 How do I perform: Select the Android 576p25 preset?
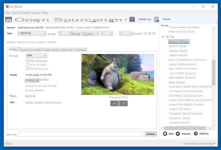click(178, 51)
